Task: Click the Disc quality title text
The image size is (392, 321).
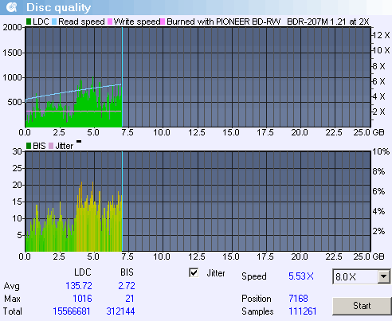Action: tap(58, 7)
